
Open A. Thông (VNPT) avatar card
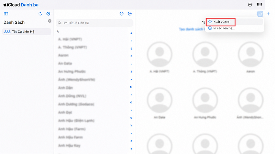[205, 54]
